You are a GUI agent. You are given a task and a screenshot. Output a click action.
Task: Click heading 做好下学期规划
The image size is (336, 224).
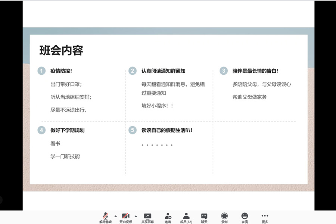coord(68,130)
